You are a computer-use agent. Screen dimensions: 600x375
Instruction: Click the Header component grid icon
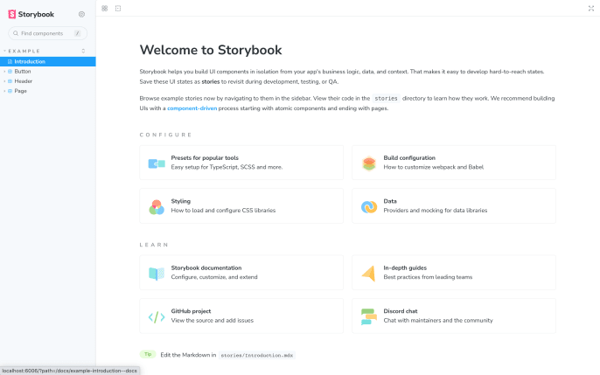[x=10, y=81]
